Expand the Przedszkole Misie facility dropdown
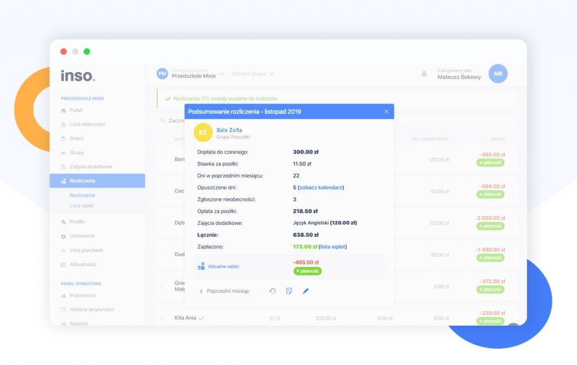 click(x=221, y=74)
